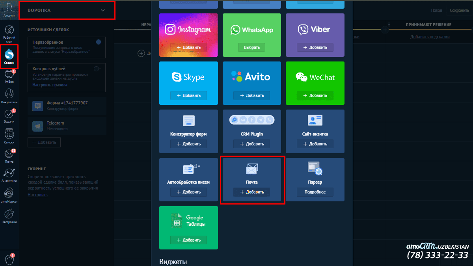The height and width of the screenshot is (266, 473).
Task: Disable the Неразобранное toggle
Action: point(97,42)
